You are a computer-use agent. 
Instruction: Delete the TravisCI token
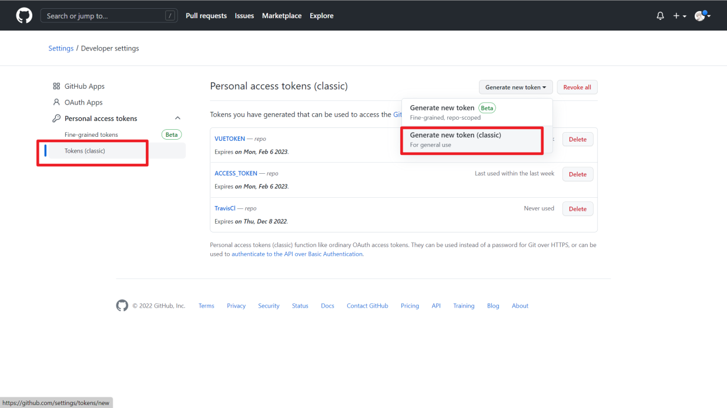pos(578,208)
